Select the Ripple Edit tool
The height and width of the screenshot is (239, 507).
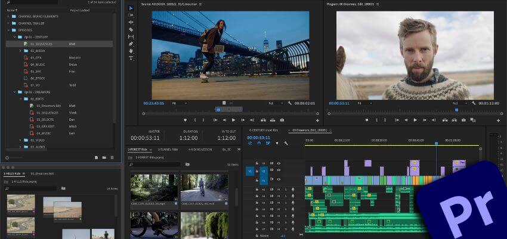131,22
